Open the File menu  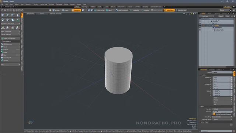[x=2, y=4]
